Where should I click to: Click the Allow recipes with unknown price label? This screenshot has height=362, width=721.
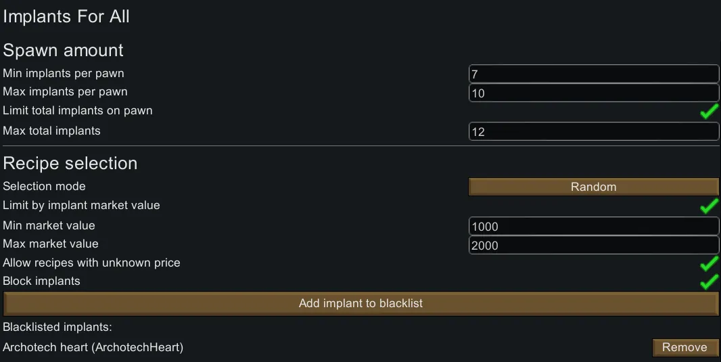pos(91,263)
